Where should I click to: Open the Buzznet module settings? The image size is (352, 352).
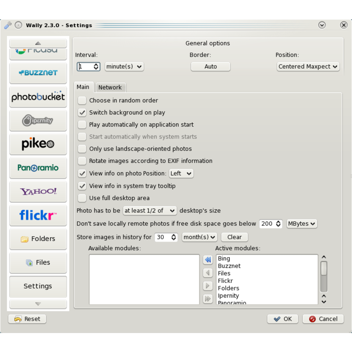(x=38, y=73)
